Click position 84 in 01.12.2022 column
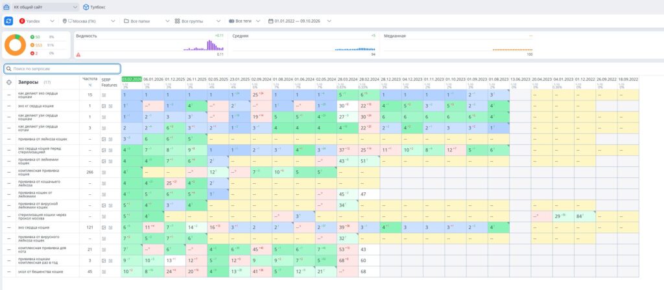Image resolution: width=664 pixels, height=290 pixels. tap(579, 216)
